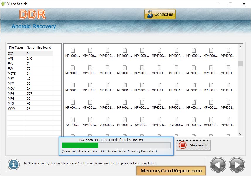Go to the previous step with back arrow
The image size is (251, 176).
[218, 165]
